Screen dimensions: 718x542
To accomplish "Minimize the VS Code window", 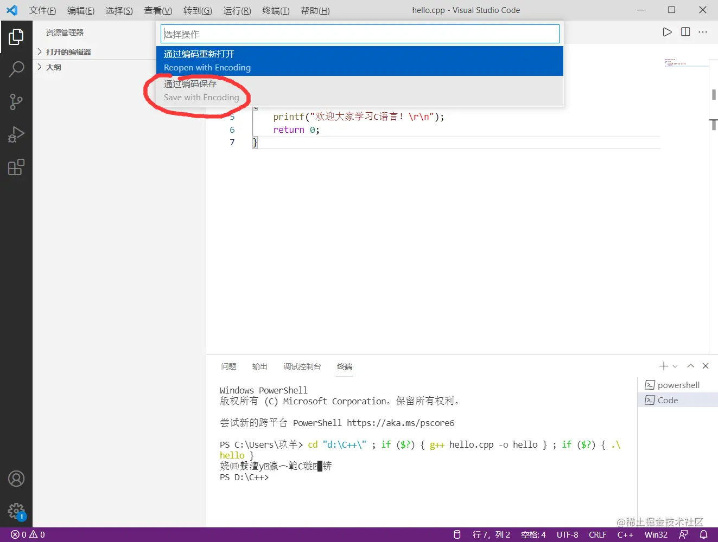I will (x=641, y=10).
